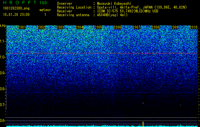This screenshot has height=127, width=200.
Task: Click the 2304 time marker
Action: [79, 27]
